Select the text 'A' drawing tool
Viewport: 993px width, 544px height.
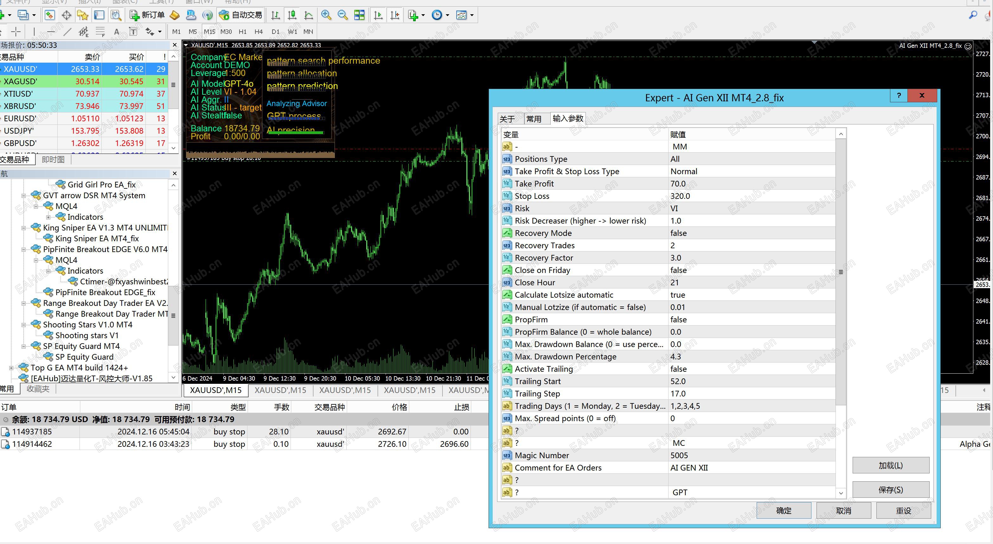click(x=116, y=32)
